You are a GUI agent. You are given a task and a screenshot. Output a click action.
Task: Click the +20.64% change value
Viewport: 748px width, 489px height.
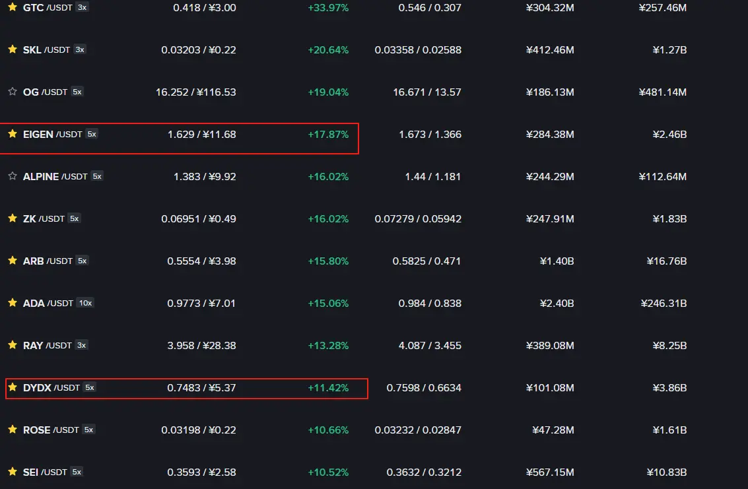tap(328, 49)
